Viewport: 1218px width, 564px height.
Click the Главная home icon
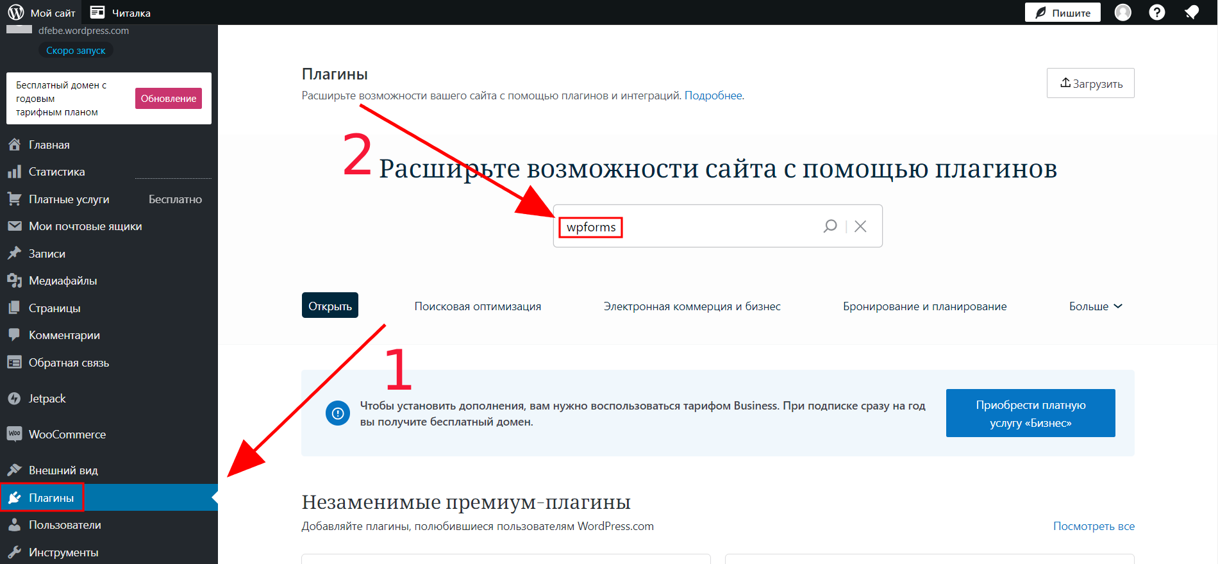click(14, 145)
